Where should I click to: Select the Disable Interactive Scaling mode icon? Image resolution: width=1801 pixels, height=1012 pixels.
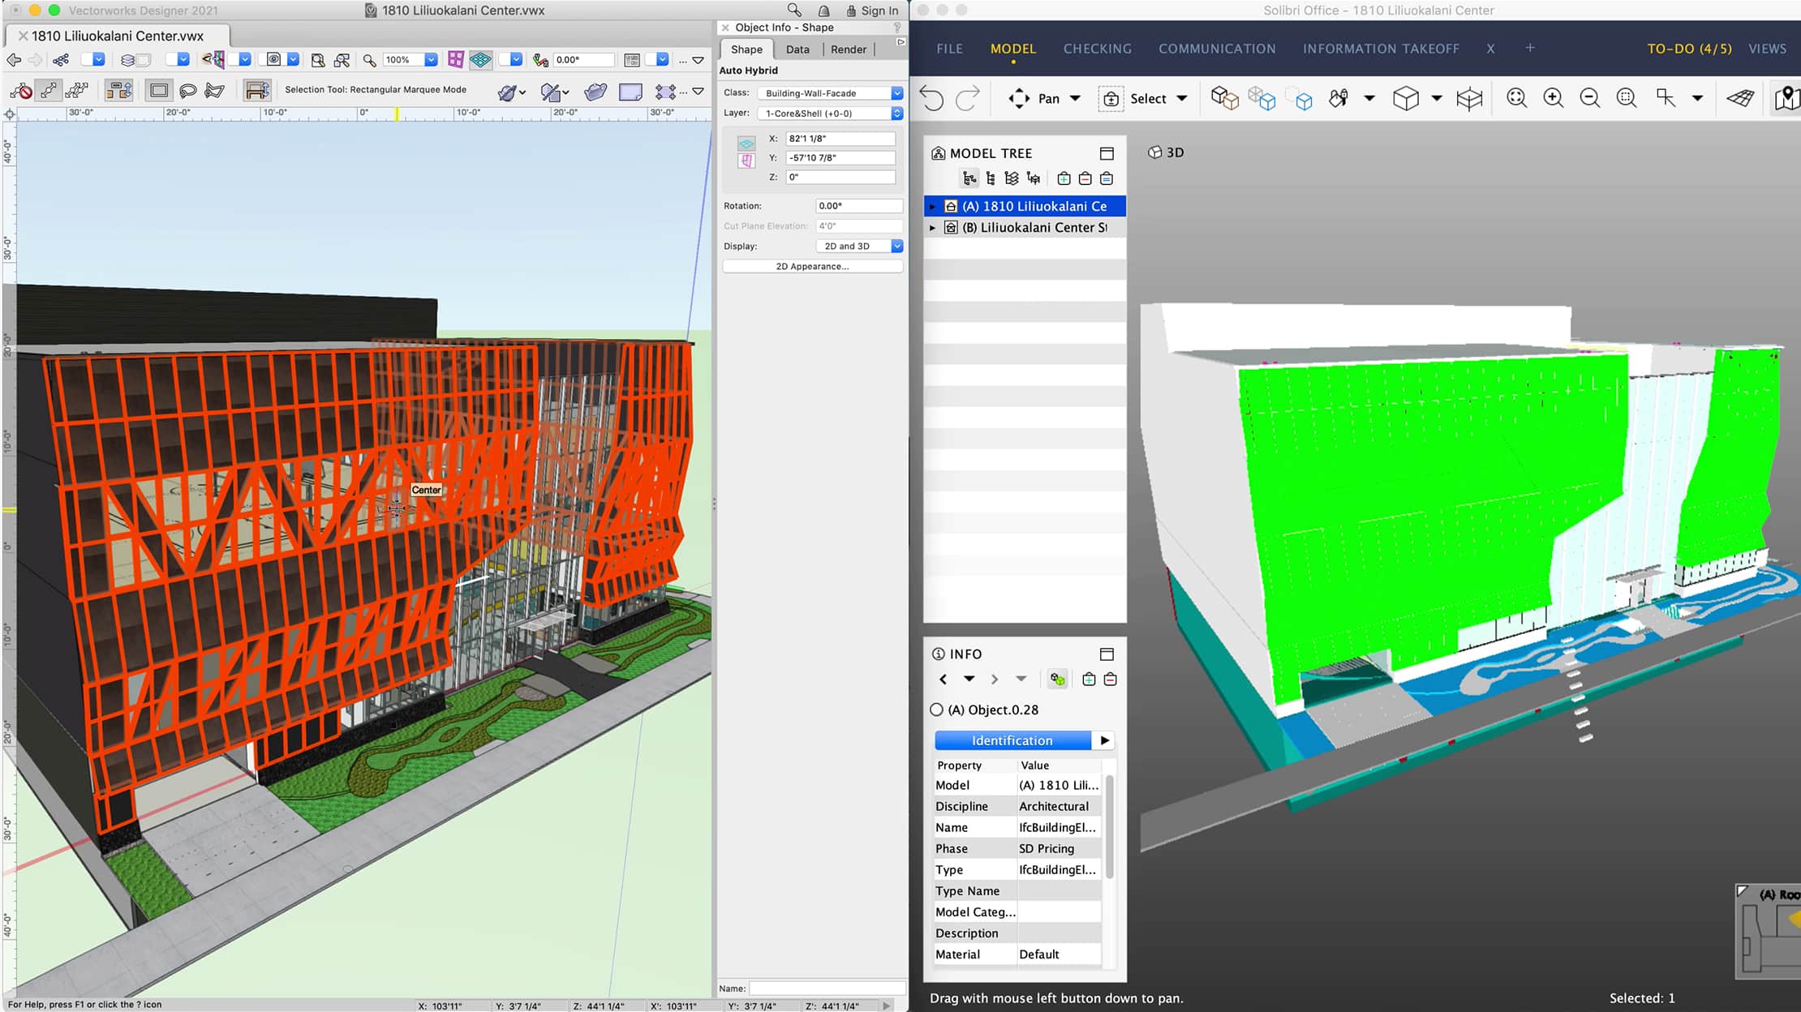coord(21,90)
